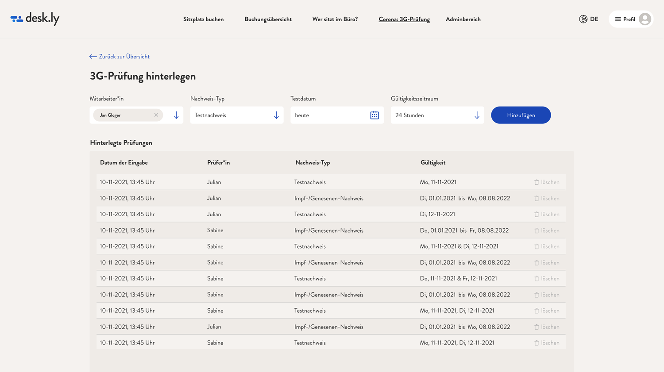Click the Gültigkeit column header
Viewport: 664px width, 372px height.
click(x=433, y=162)
